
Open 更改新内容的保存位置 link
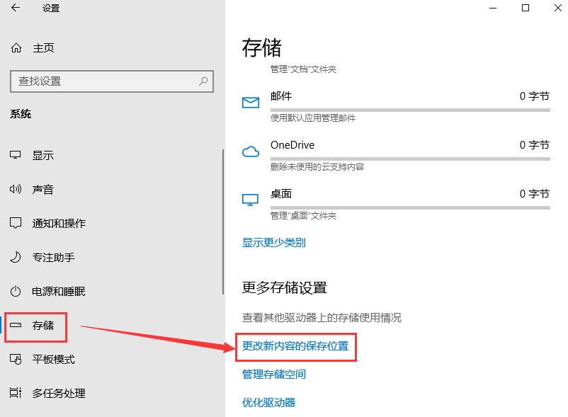pos(295,346)
